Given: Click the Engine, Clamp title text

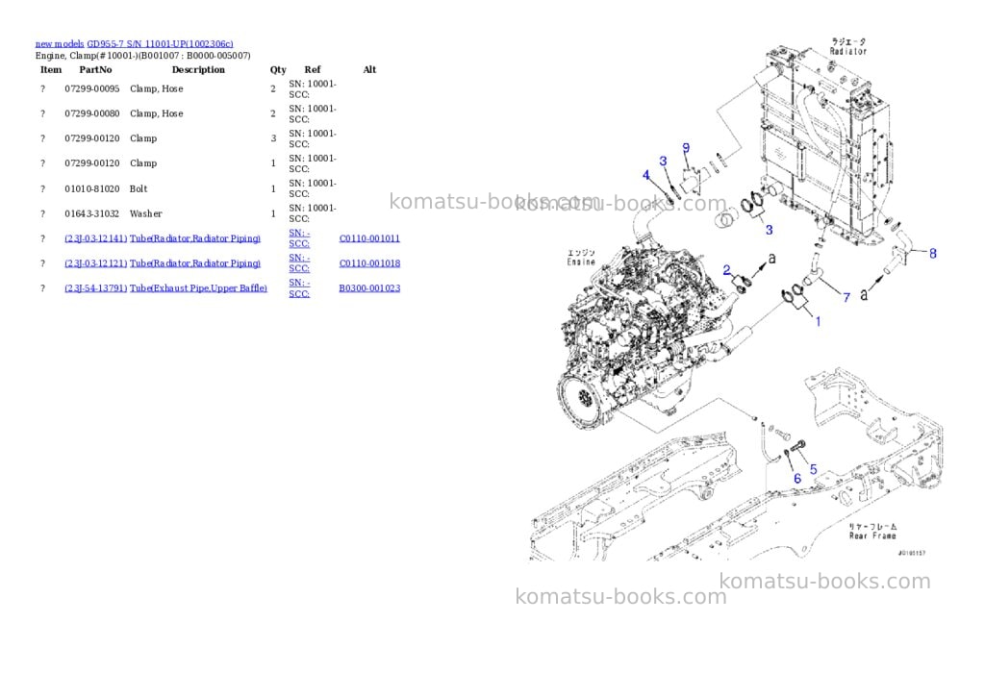Looking at the screenshot, I should pos(142,55).
